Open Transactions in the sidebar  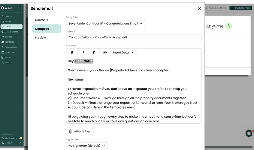pyautogui.click(x=11, y=47)
